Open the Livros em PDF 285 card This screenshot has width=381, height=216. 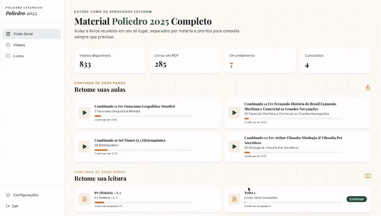[185, 61]
